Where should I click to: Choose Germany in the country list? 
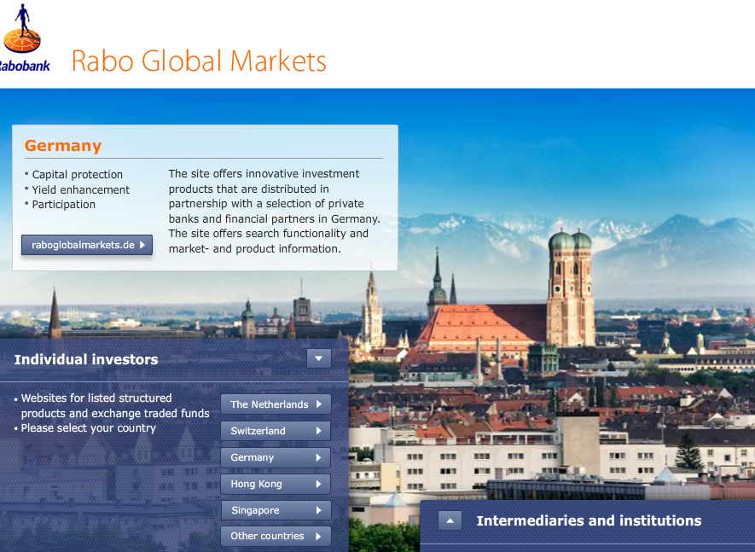click(x=276, y=457)
